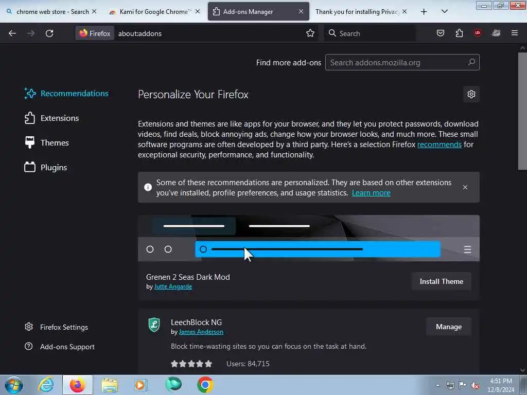Viewport: 527px width, 395px height.
Task: Click LeechBlock NG star rating
Action: [x=191, y=364]
